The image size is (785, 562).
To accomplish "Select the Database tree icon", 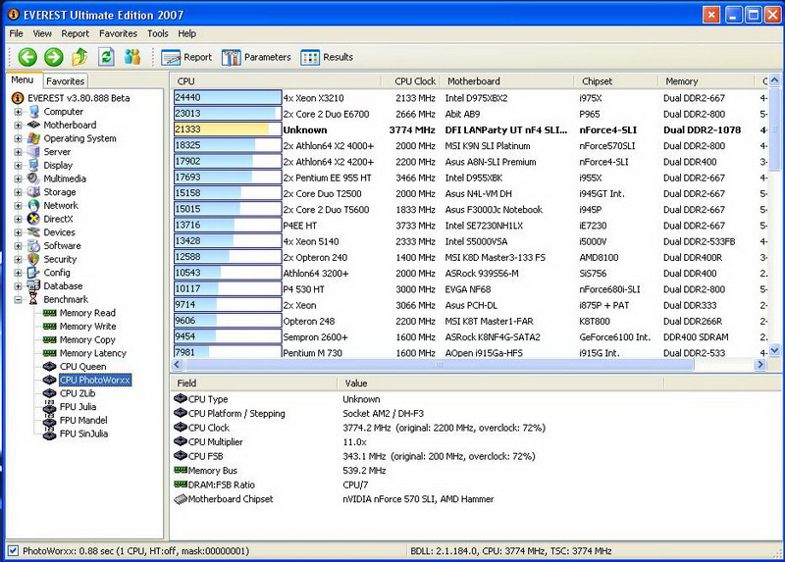I will point(34,285).
